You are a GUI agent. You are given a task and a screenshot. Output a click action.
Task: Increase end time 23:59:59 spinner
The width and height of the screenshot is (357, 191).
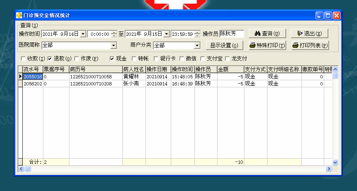(198, 32)
